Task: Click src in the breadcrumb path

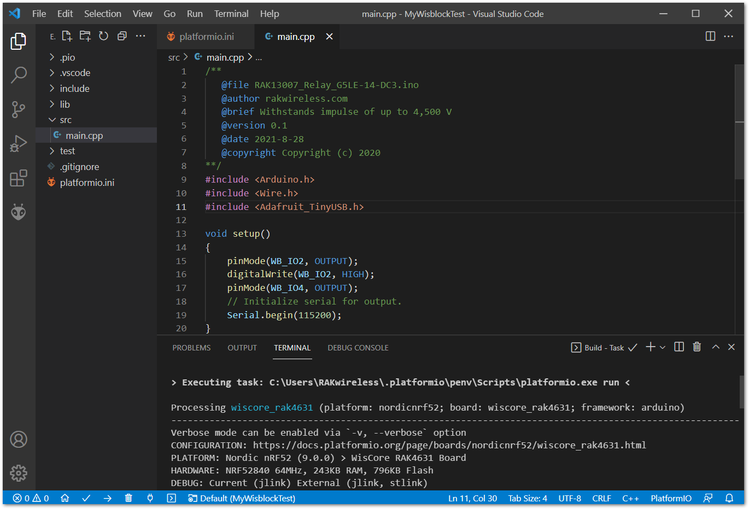Action: (x=174, y=57)
